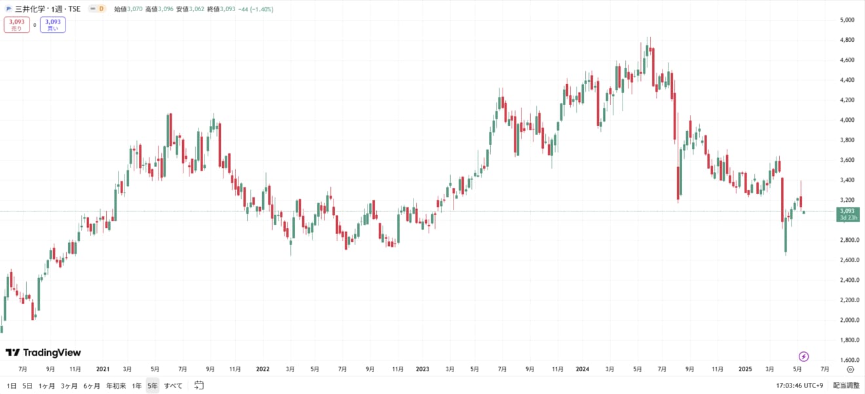Click the red 売り sell button
865x394 pixels.
[16, 25]
